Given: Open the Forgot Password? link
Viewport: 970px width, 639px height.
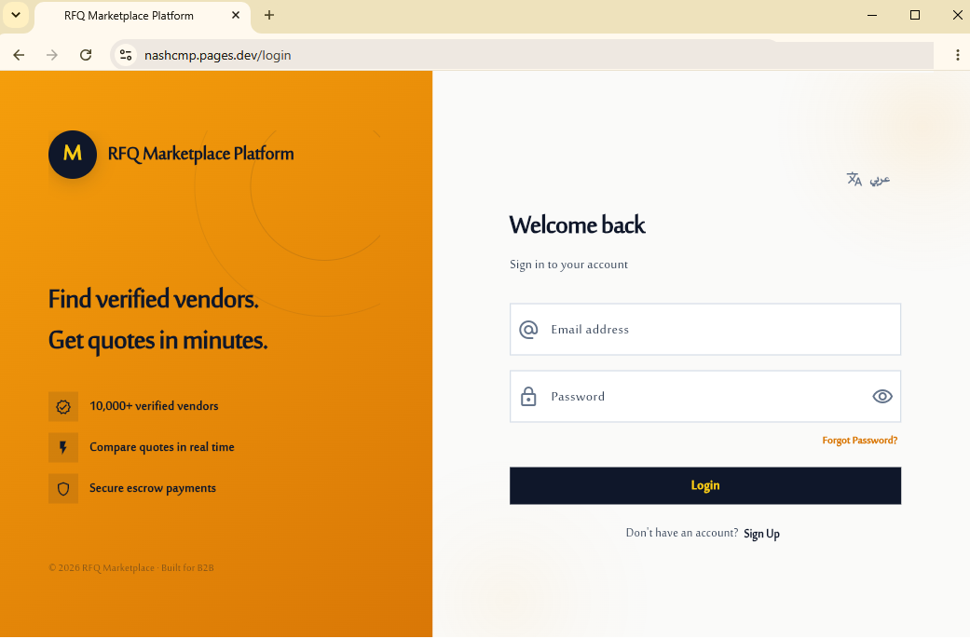Looking at the screenshot, I should click(x=859, y=441).
